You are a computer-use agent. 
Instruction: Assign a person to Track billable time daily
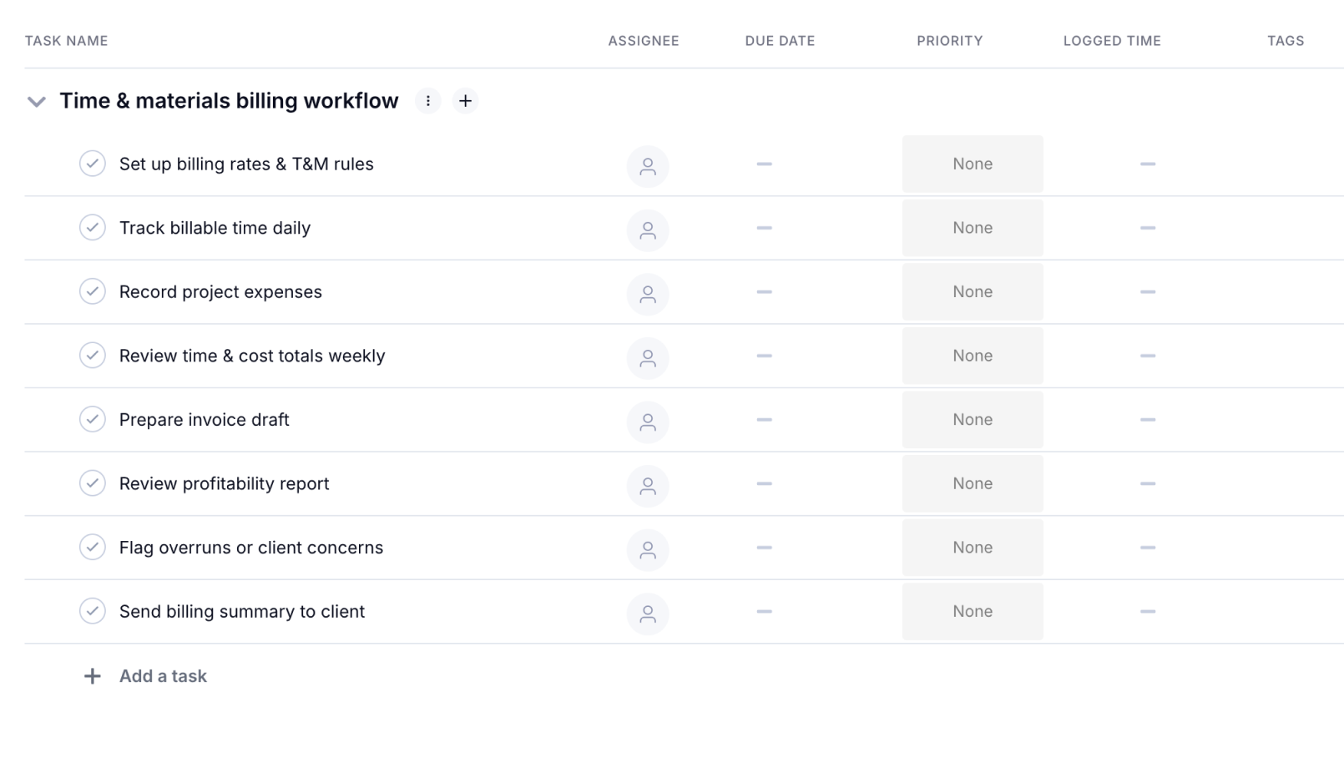[x=647, y=230]
